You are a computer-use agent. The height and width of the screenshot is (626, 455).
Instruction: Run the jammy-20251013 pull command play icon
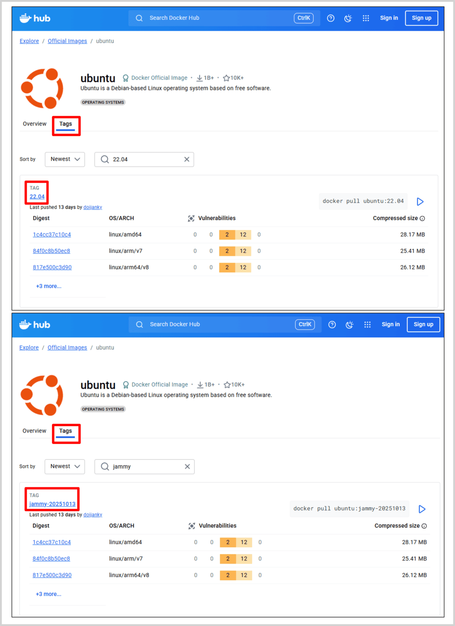[x=422, y=509]
